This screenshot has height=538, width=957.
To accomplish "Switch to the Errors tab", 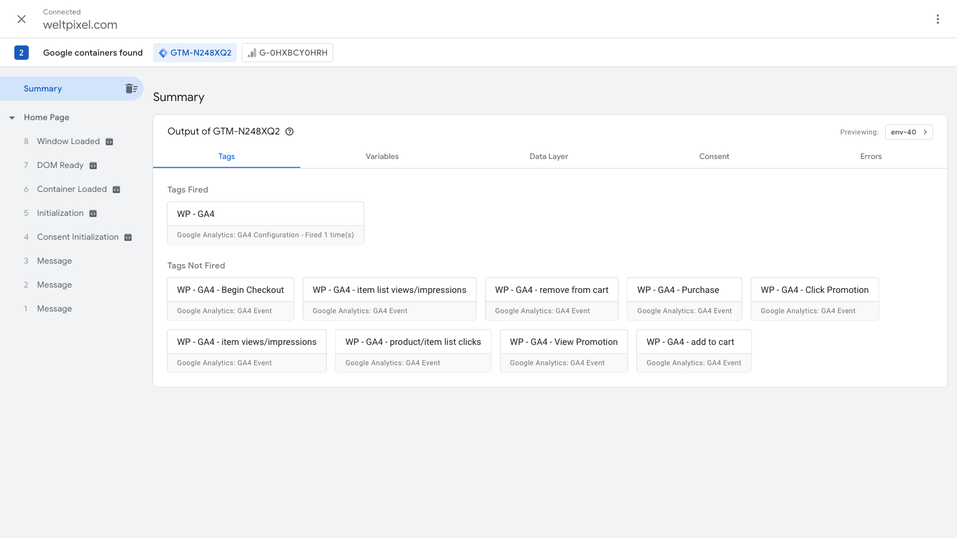I will click(871, 157).
